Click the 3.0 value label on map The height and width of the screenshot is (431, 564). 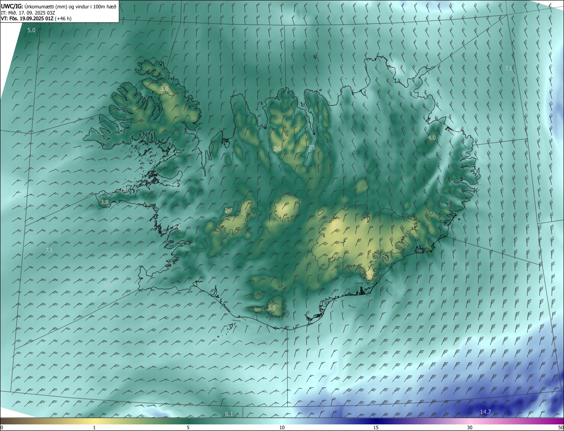click(164, 89)
